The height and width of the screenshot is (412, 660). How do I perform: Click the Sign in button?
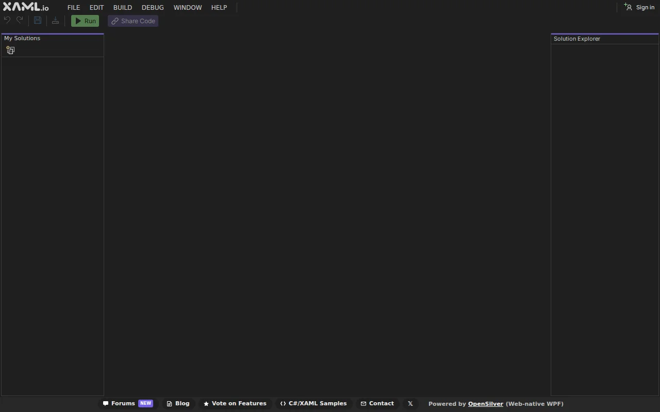pos(639,7)
